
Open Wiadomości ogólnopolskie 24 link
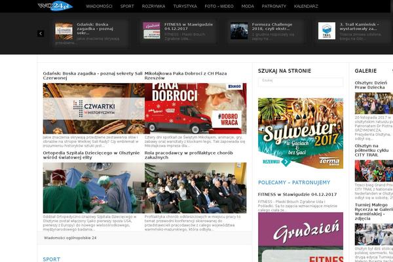[70, 238]
